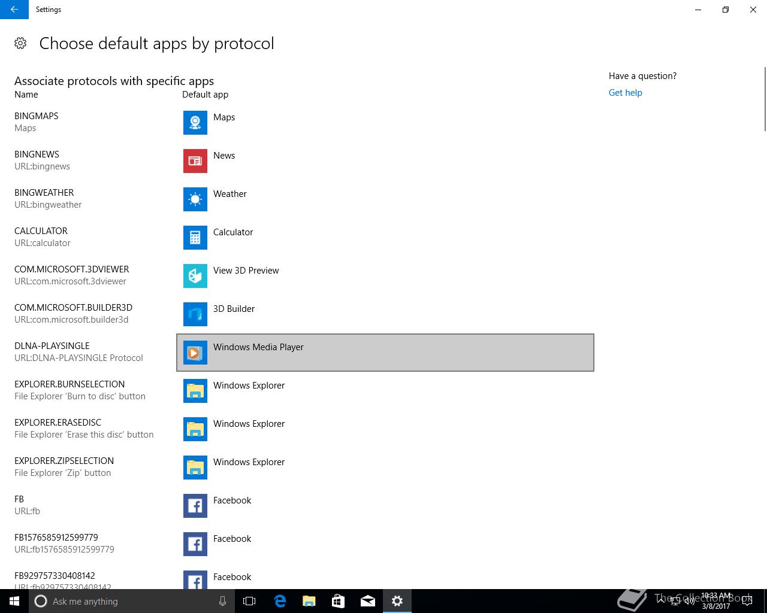Click Windows Explorer label for EXPLORER.ERASEDISC
This screenshot has width=767, height=613.
coord(249,424)
